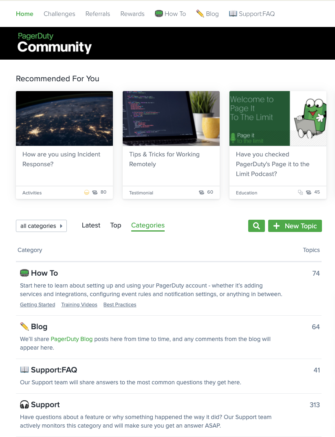Select the Categories tab

[148, 225]
